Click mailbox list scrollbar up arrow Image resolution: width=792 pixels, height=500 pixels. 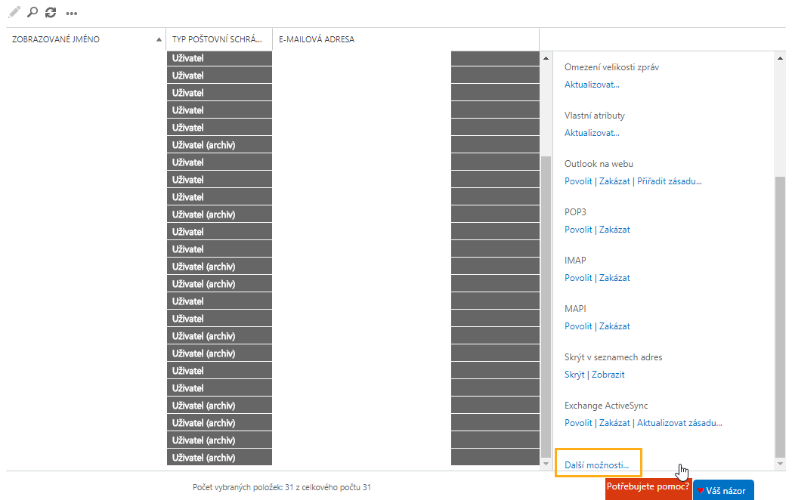point(546,58)
